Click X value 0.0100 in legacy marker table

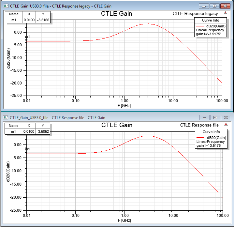(29, 20)
